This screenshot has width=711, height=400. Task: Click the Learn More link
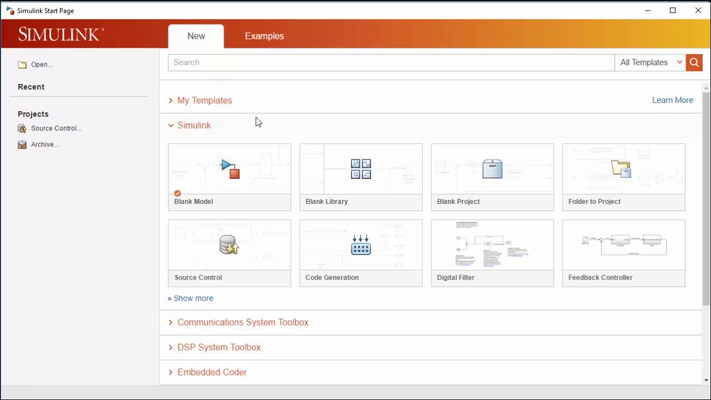[x=673, y=100]
